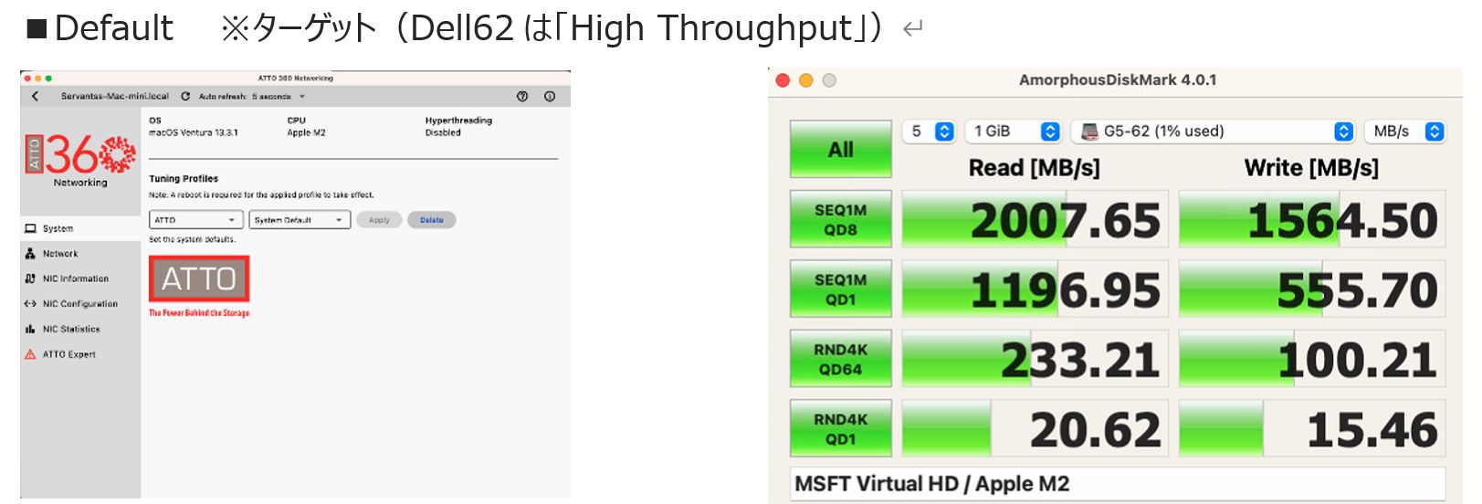
Task: Open the MB/s unit dropdown
Action: click(1405, 131)
